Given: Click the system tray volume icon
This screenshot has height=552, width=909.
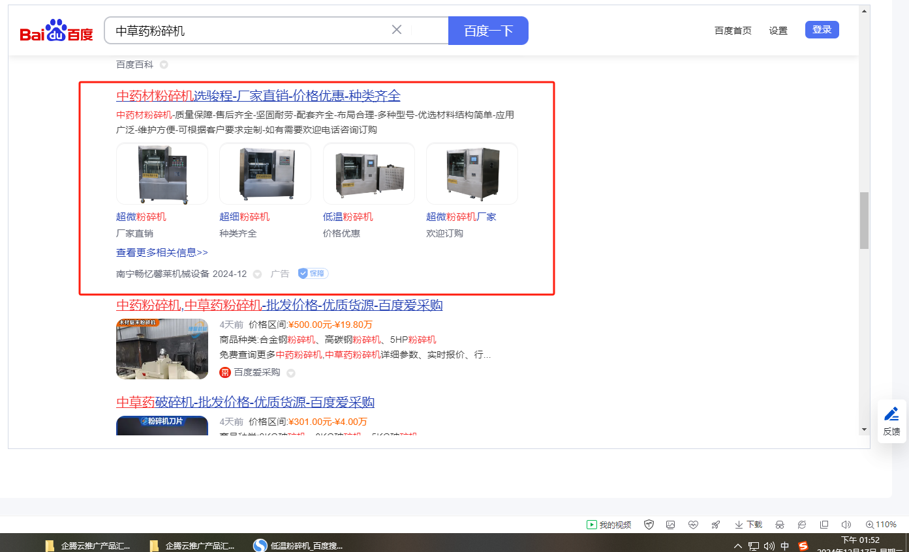Looking at the screenshot, I should click(x=769, y=546).
